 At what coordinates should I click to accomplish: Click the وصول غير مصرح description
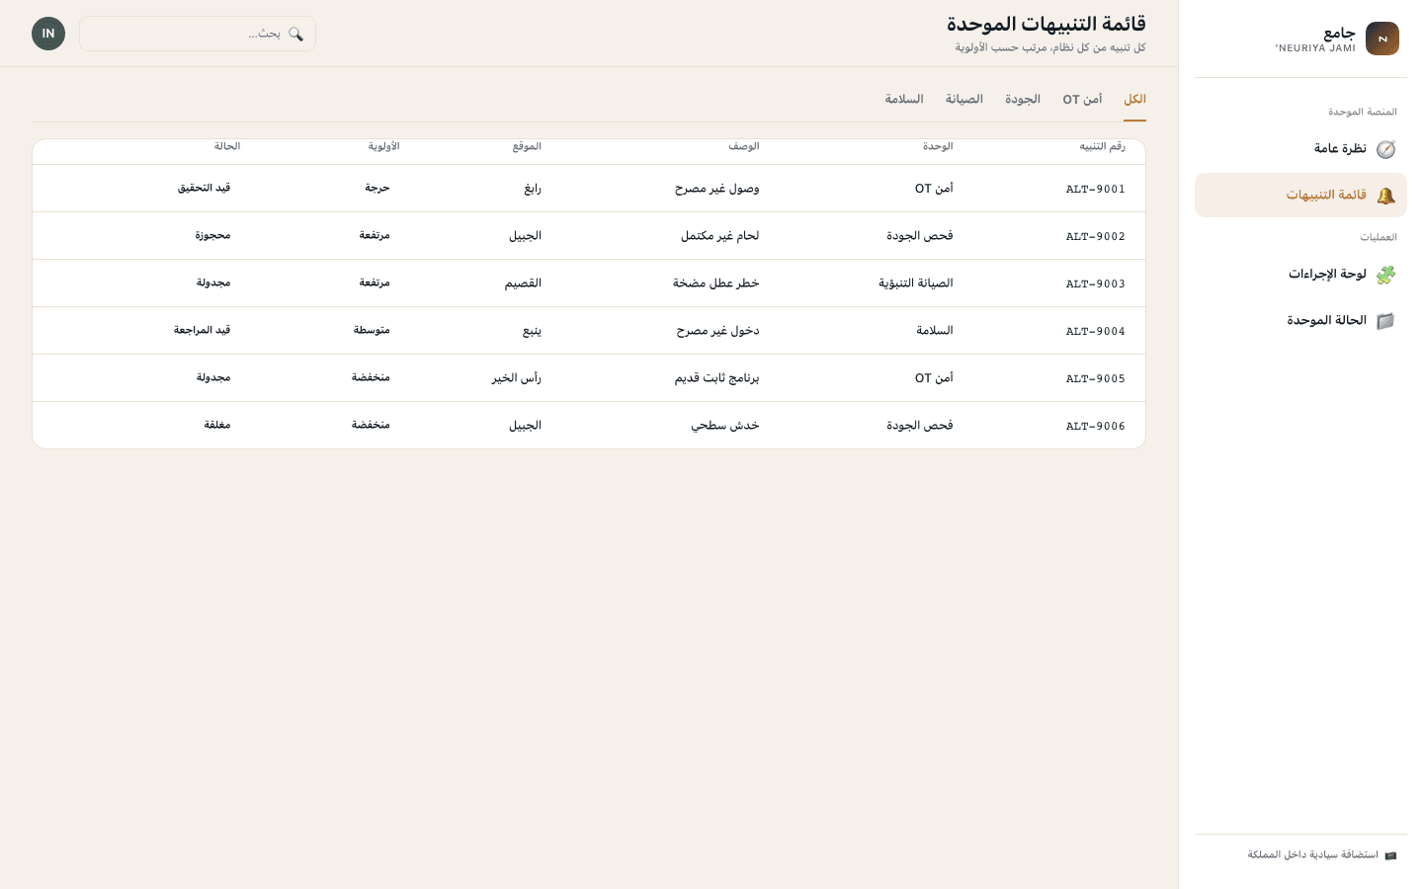click(x=717, y=189)
